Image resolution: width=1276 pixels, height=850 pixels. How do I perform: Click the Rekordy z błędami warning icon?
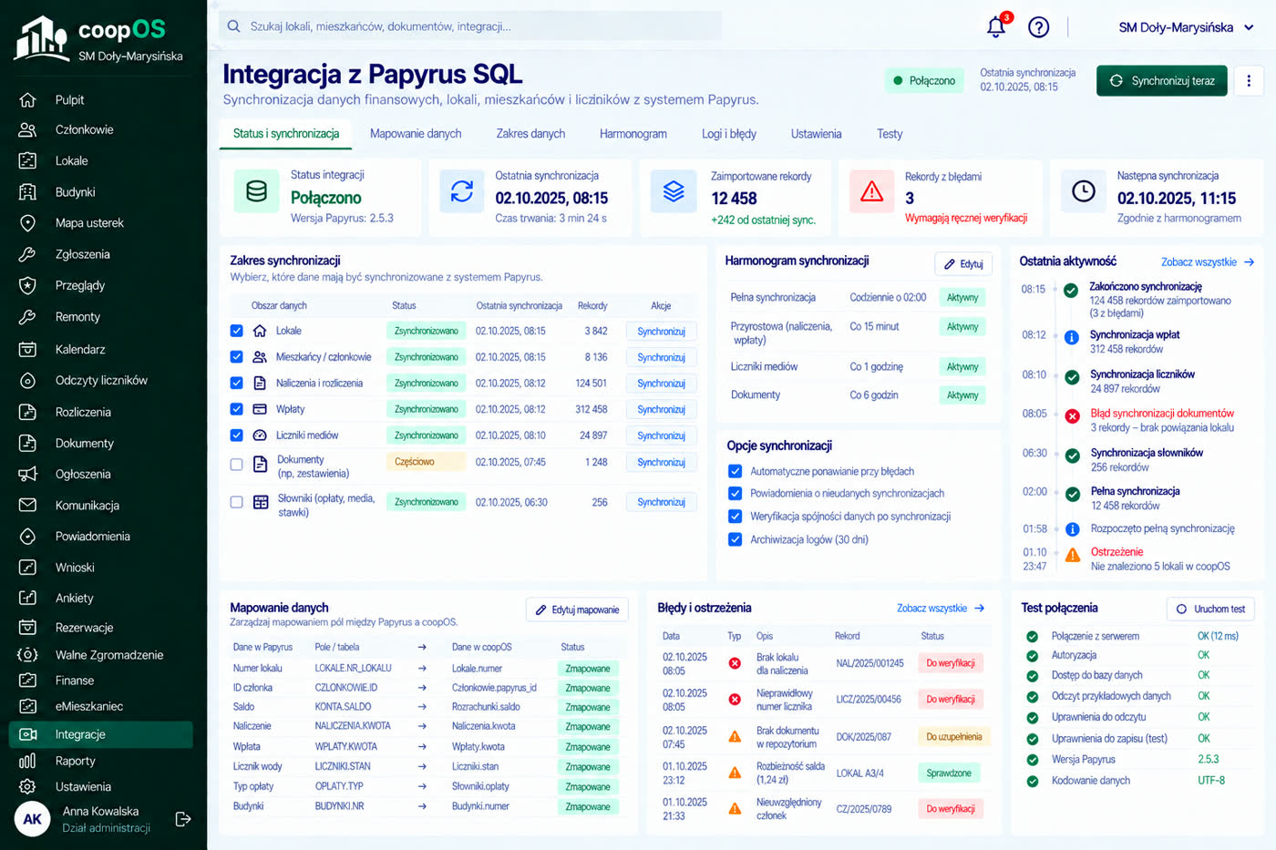pos(872,191)
